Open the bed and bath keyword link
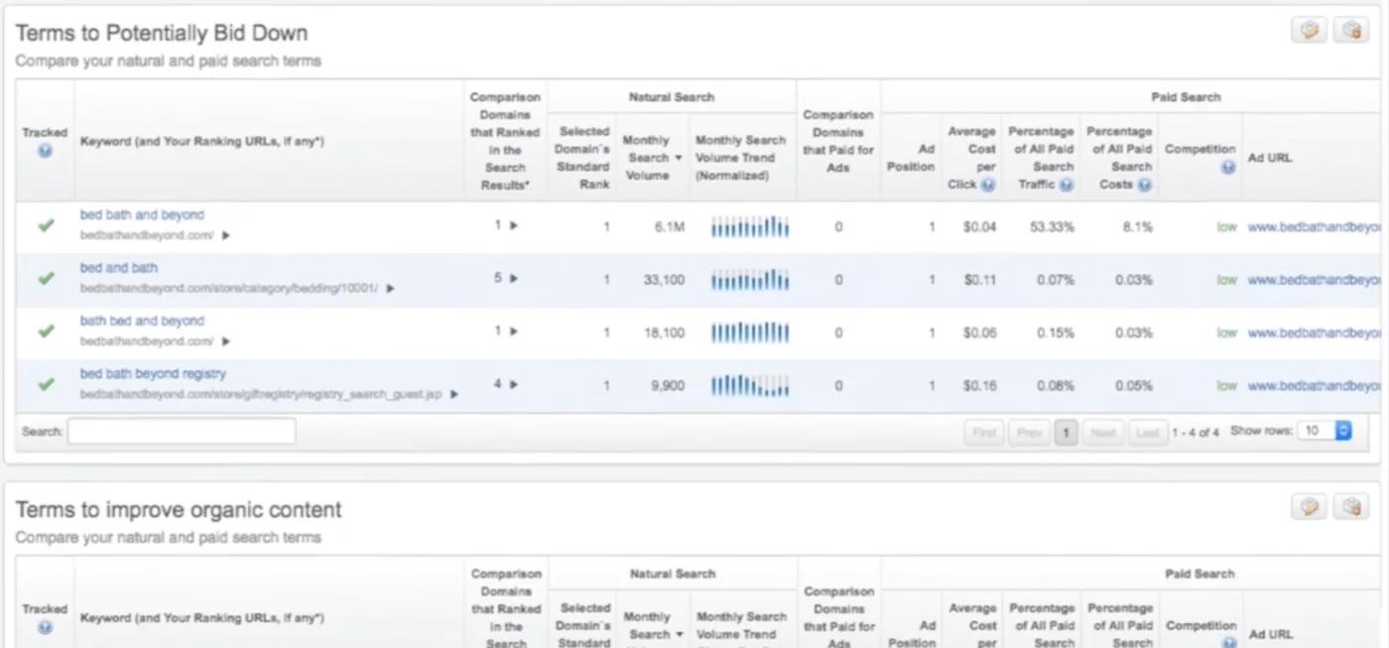The image size is (1389, 648). [x=119, y=268]
